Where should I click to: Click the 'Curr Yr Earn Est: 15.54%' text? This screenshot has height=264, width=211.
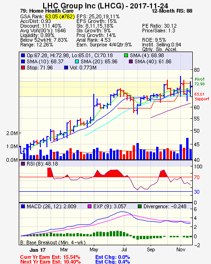(x=50, y=257)
